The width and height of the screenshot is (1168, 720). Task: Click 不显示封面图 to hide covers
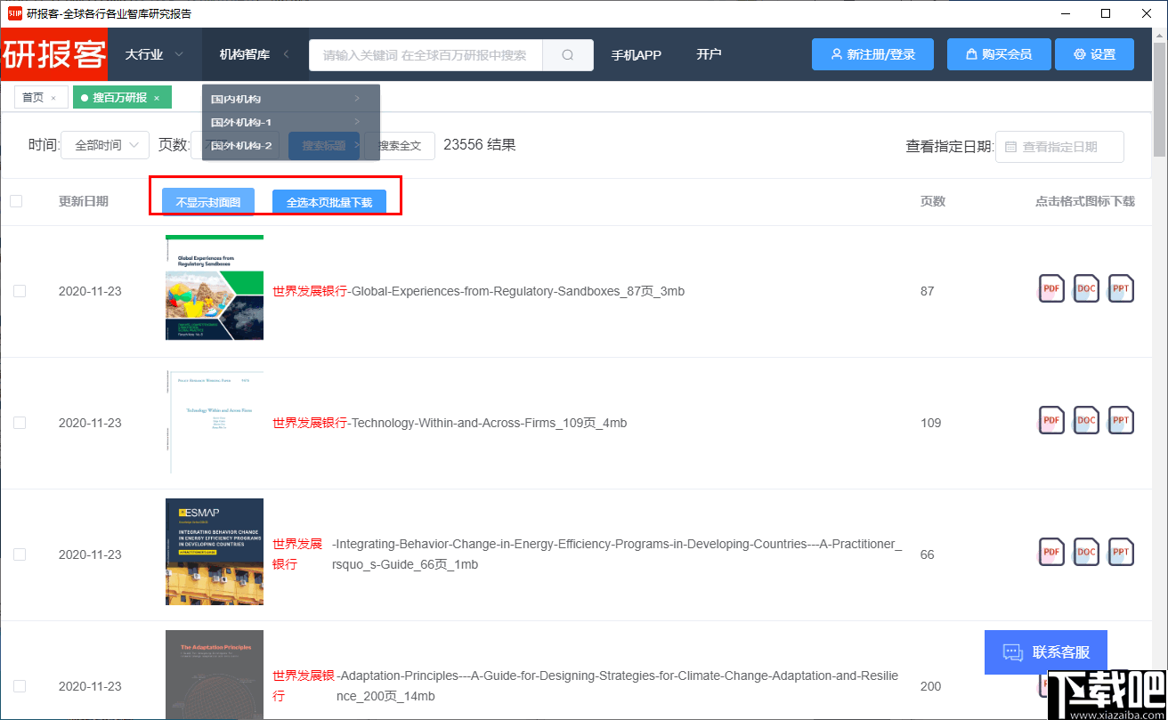click(x=208, y=202)
